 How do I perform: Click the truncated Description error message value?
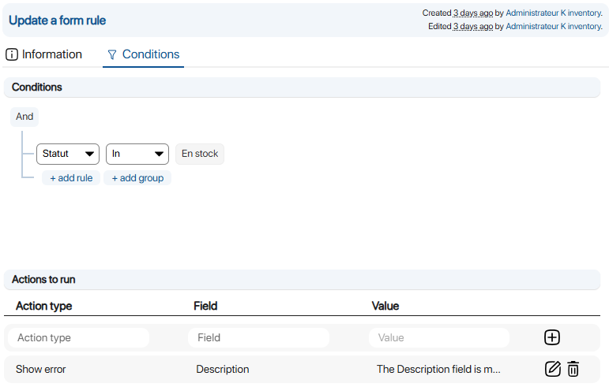click(438, 369)
